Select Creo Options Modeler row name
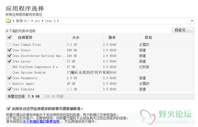The image size is (198, 127). pos(29,72)
